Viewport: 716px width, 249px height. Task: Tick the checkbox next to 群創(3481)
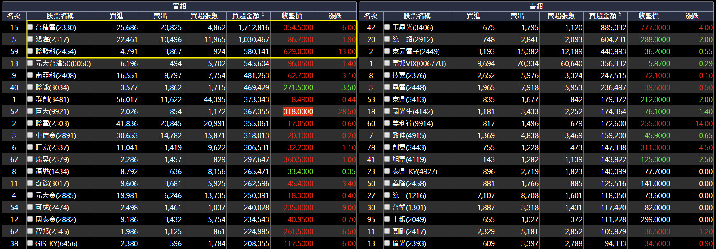point(30,99)
